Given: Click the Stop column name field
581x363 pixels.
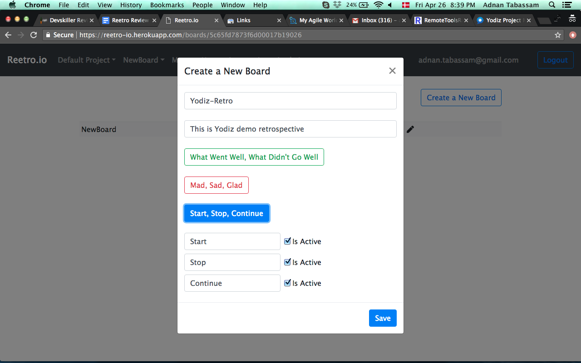Looking at the screenshot, I should coord(232,262).
